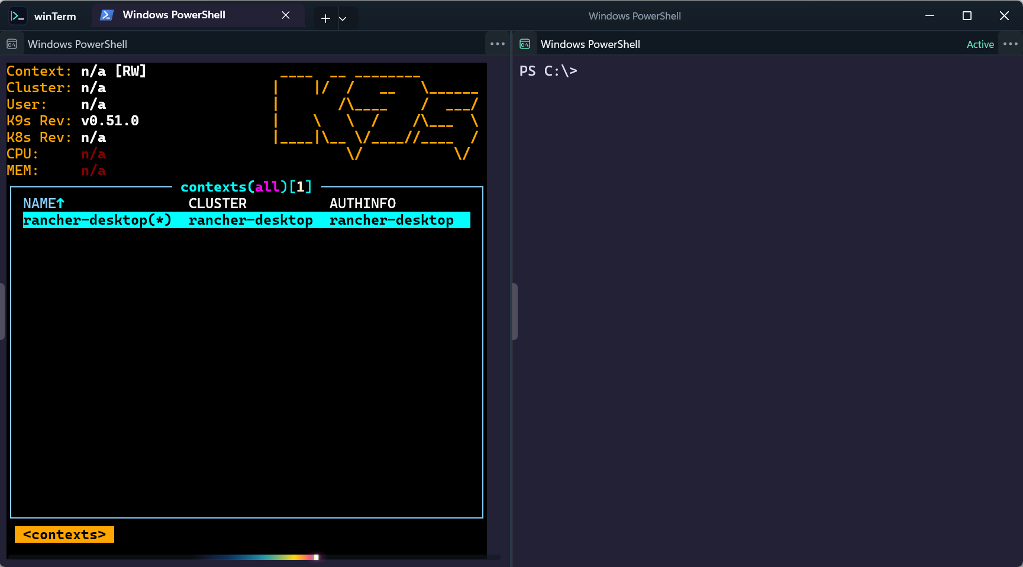This screenshot has height=567, width=1023.
Task: Click the CPU n/a value
Action: pos(93,154)
